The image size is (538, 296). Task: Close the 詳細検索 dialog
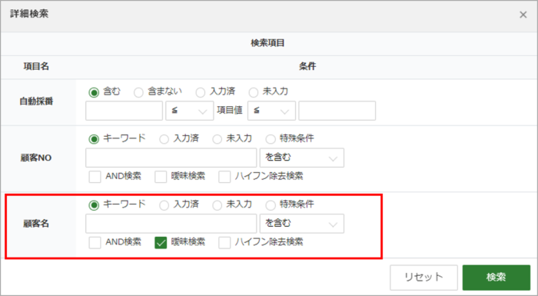[523, 15]
